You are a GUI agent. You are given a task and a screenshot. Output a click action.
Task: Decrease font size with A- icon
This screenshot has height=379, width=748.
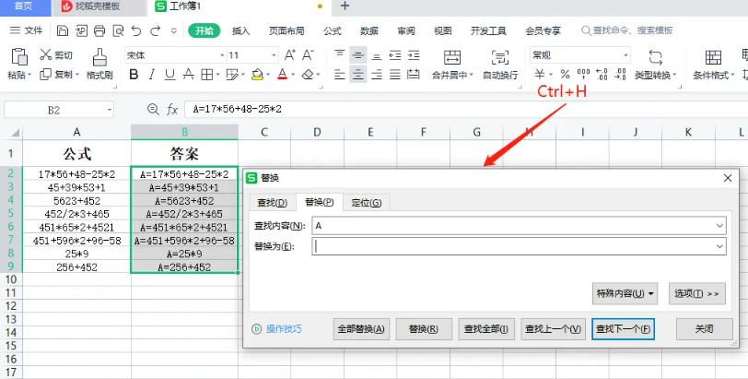tap(309, 55)
